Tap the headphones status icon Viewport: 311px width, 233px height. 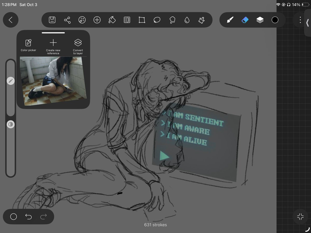tap(288, 5)
